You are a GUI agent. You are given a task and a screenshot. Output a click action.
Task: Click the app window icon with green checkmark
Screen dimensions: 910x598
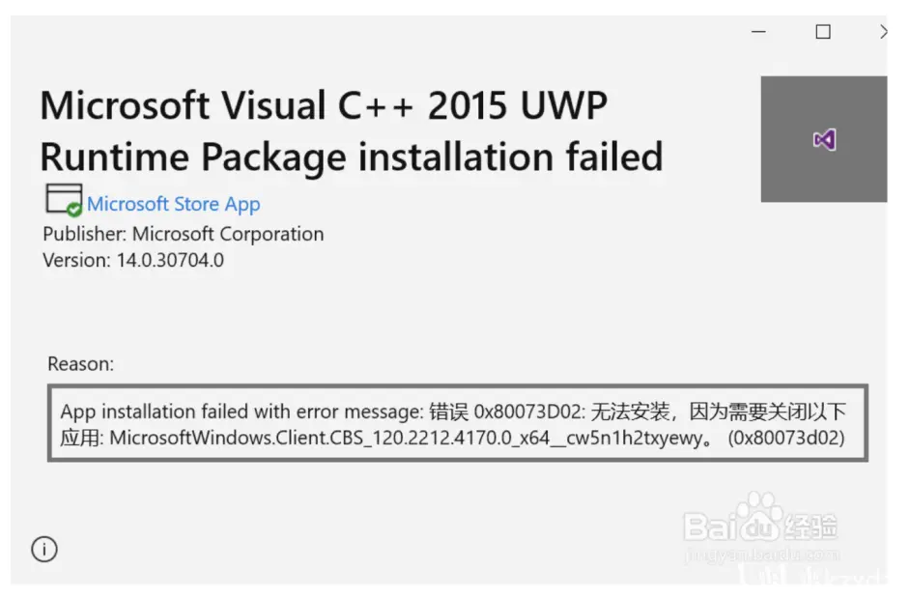[64, 200]
